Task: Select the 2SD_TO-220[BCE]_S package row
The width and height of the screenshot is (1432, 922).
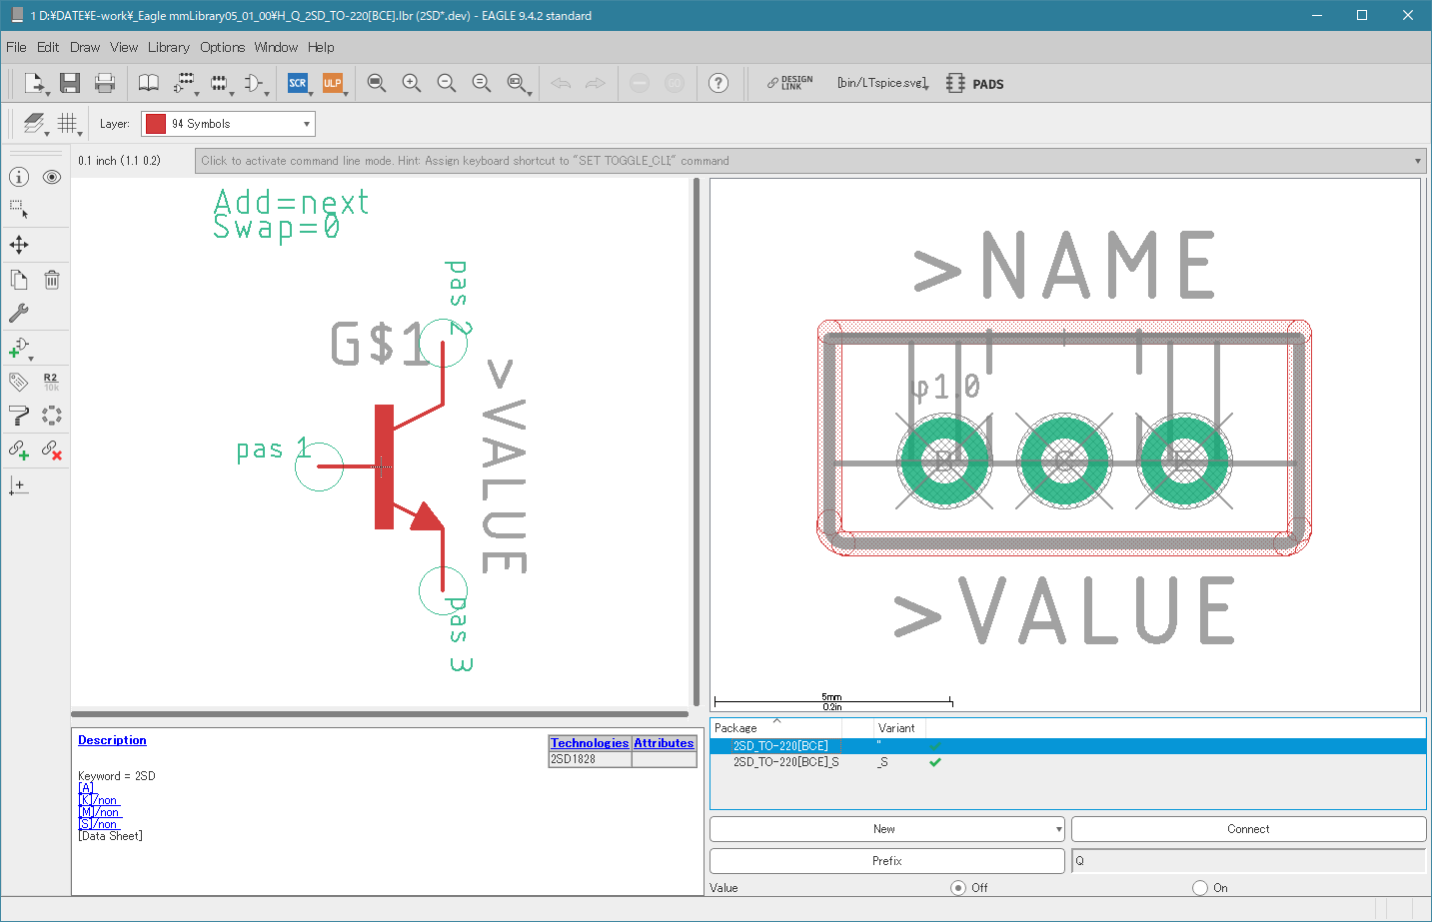Action: [785, 762]
